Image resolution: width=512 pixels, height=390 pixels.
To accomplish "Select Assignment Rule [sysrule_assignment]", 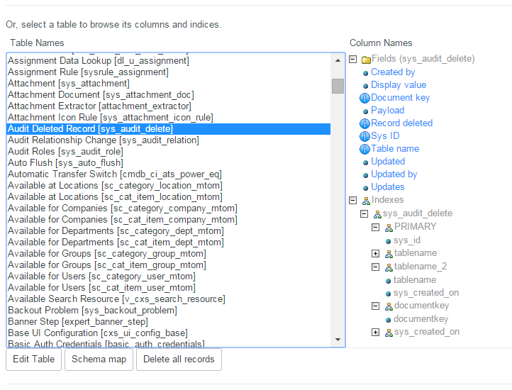I will click(x=169, y=72).
